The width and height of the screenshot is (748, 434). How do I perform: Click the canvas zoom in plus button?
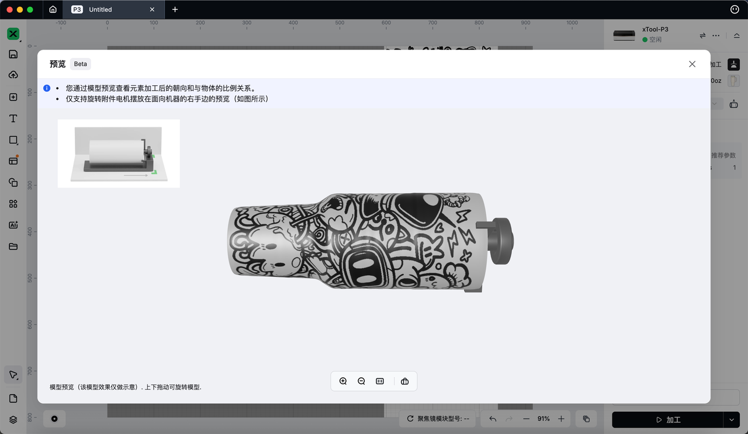(x=561, y=419)
